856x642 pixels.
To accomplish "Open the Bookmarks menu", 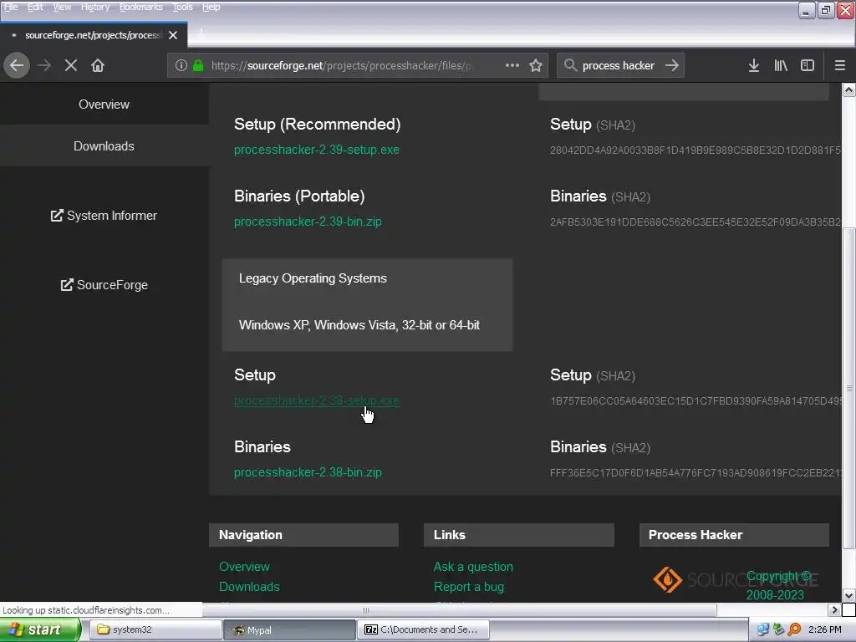I will click(x=140, y=7).
